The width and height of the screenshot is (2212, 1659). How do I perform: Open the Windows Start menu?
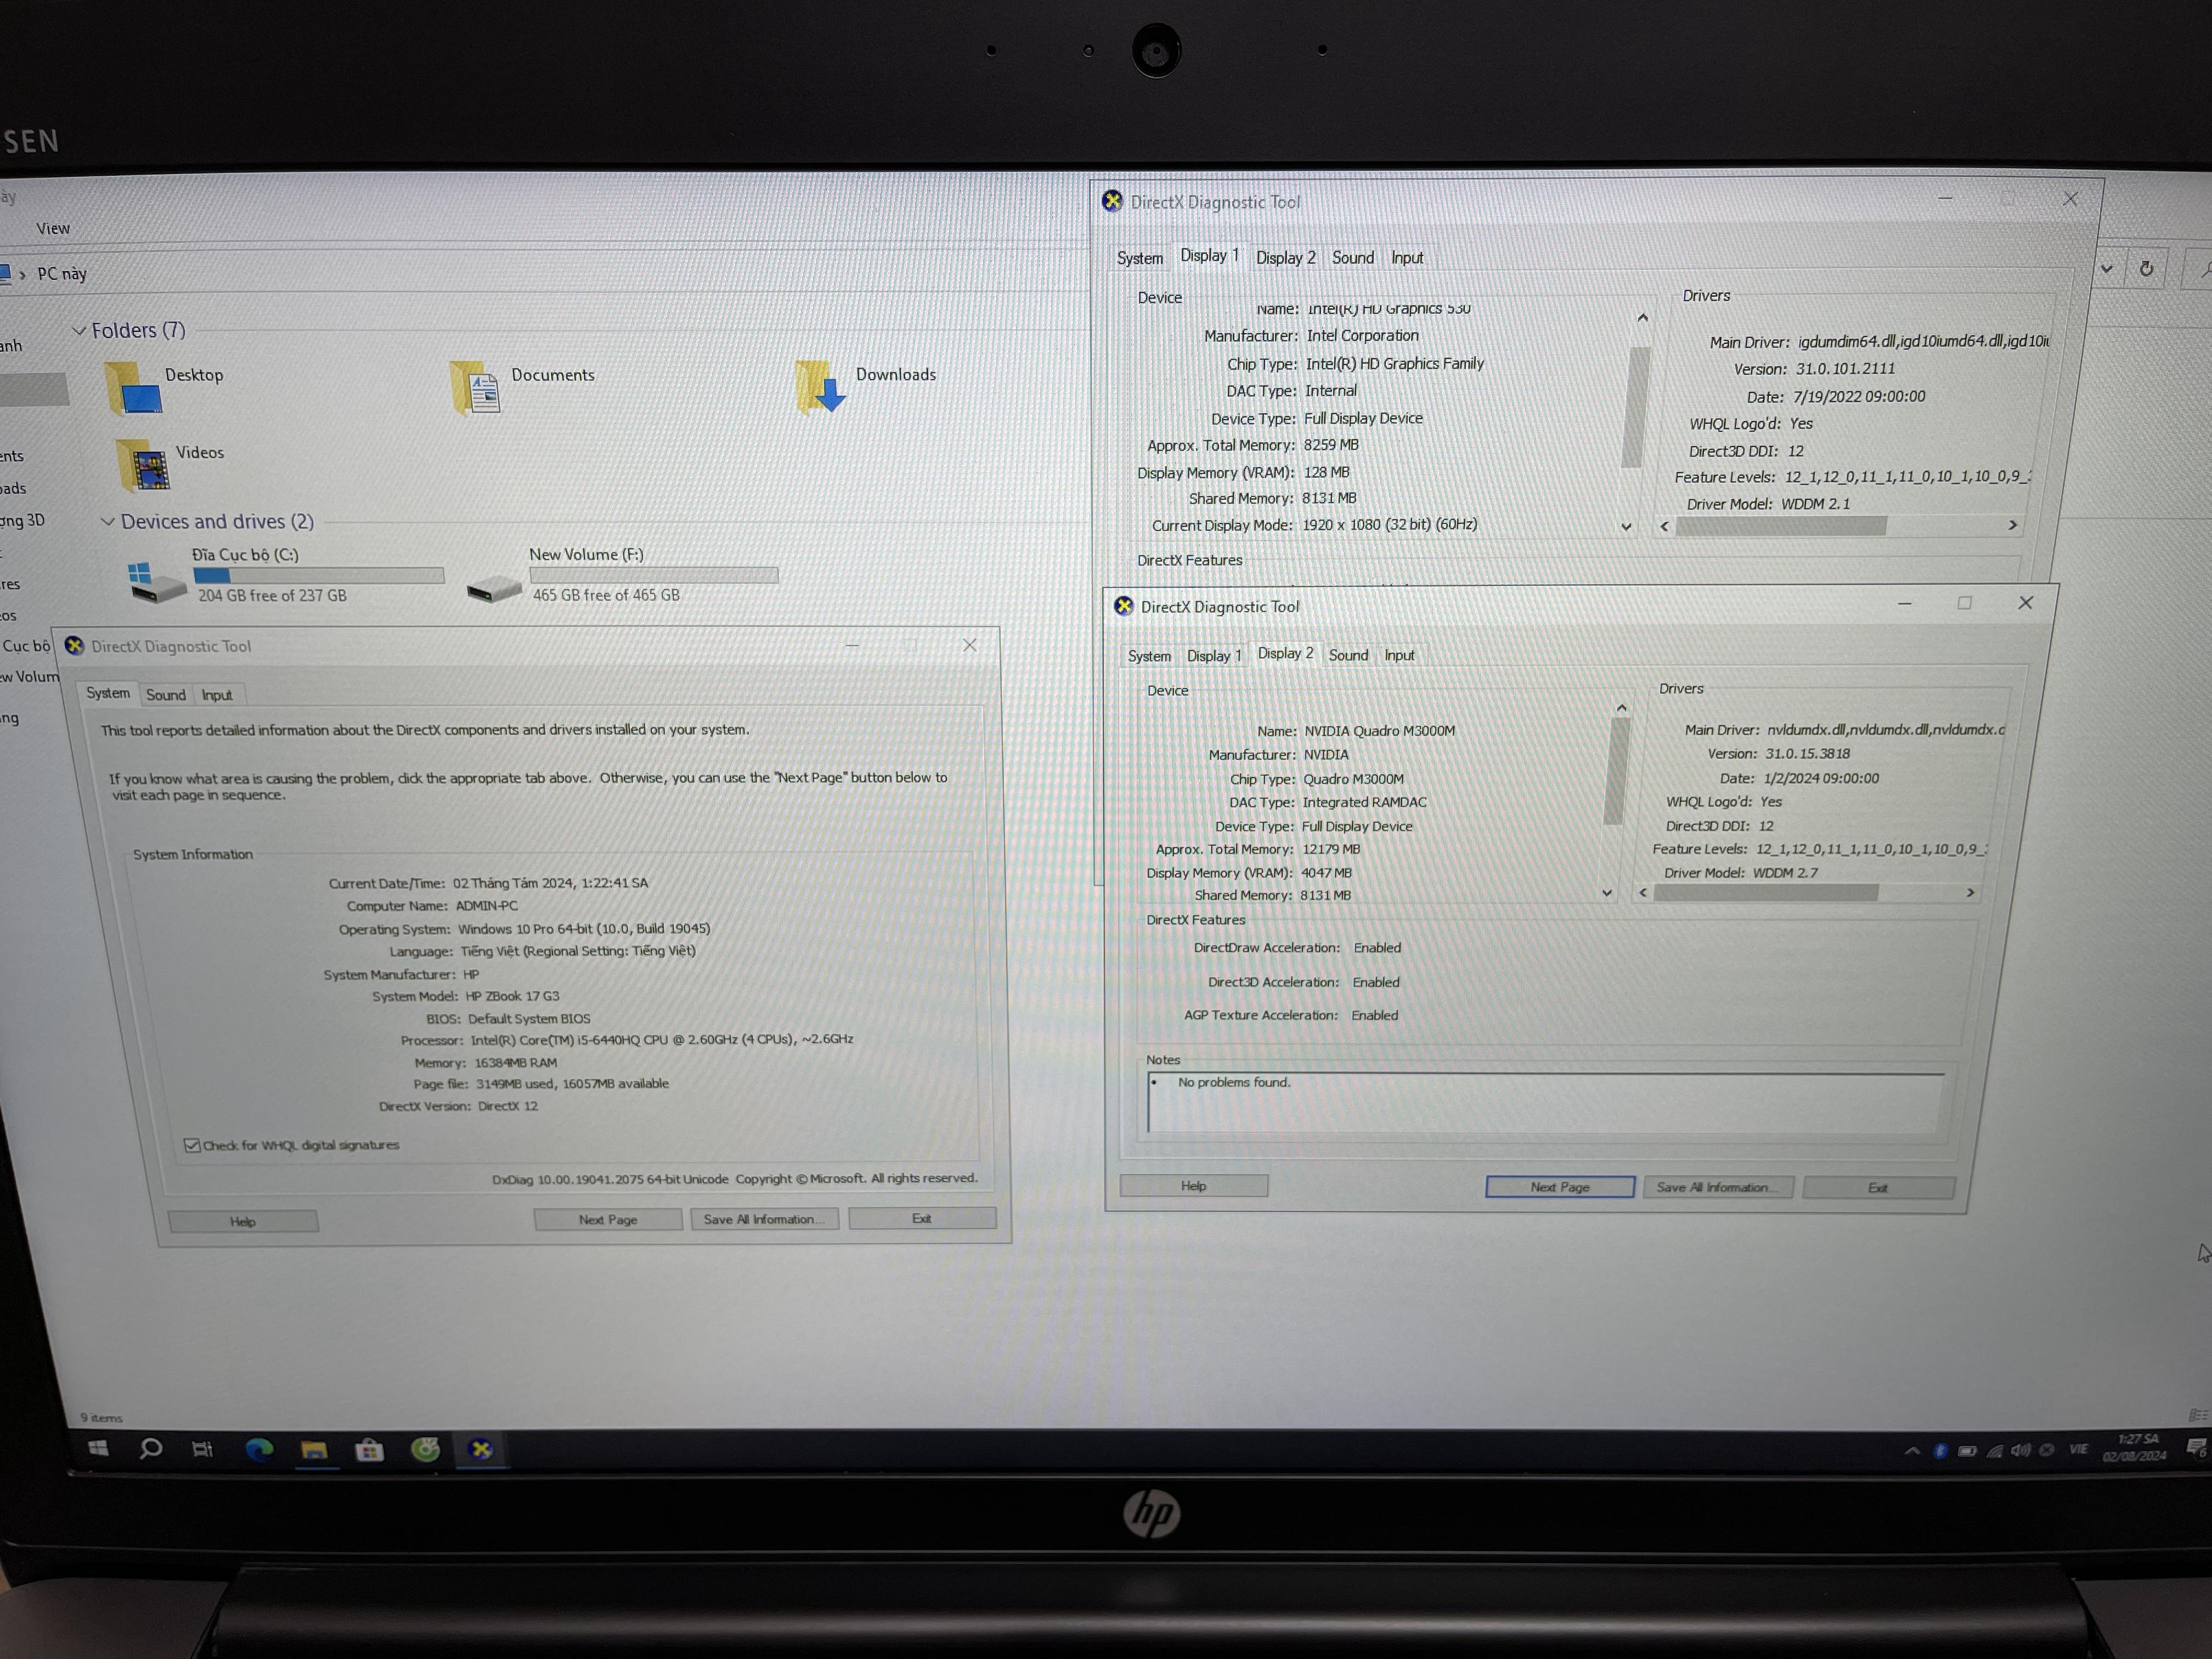click(98, 1449)
